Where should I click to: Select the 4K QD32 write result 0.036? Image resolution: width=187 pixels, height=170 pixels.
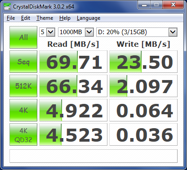click(x=143, y=134)
